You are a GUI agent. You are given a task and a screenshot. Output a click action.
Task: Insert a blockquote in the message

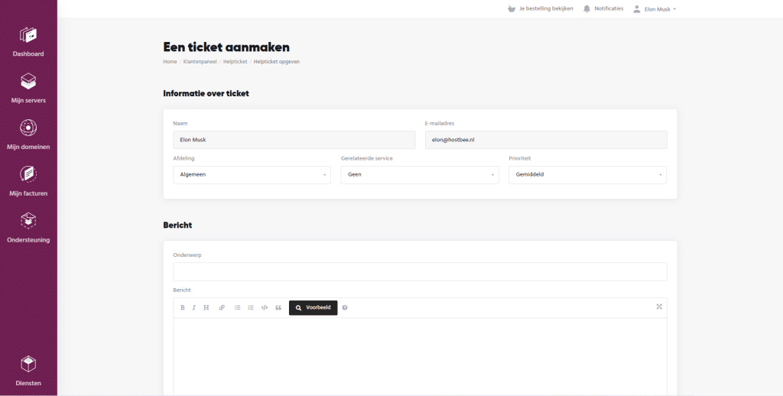pos(278,307)
